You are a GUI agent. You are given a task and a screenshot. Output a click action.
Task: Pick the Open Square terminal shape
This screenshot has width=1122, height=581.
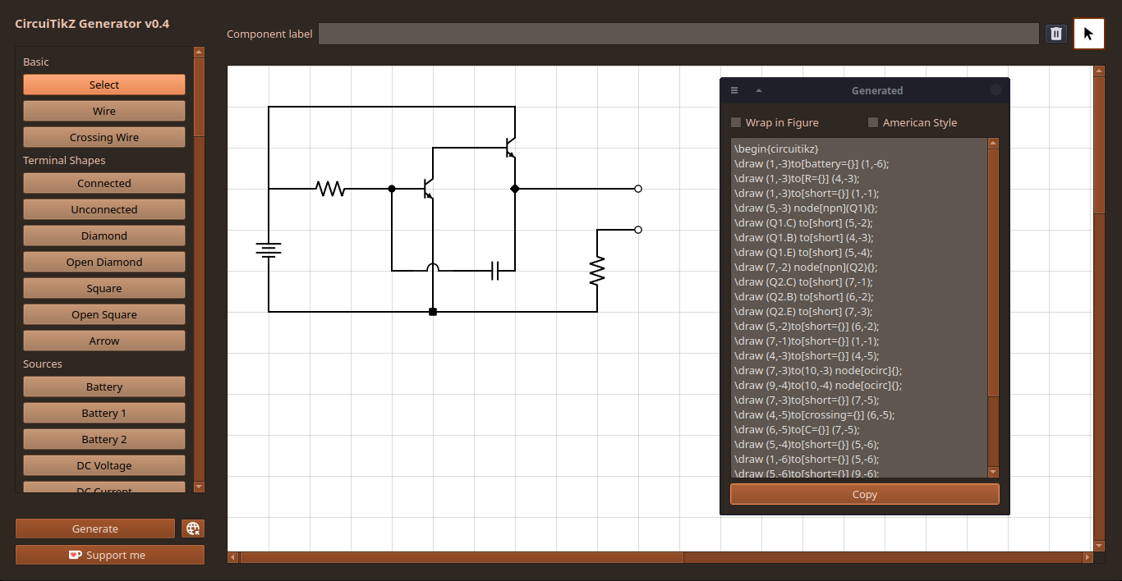(x=104, y=314)
